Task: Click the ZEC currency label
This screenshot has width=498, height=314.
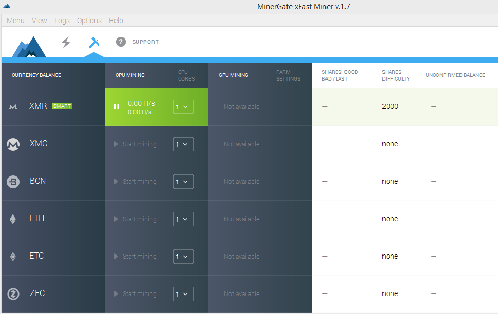Action: pos(37,293)
